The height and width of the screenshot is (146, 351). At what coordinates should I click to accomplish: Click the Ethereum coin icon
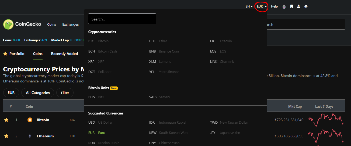click(x=30, y=136)
